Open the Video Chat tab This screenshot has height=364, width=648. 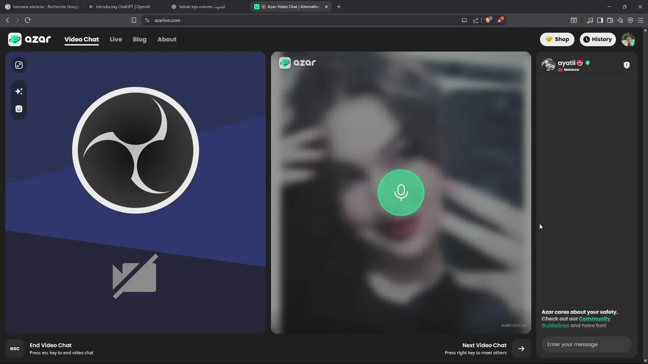point(82,39)
